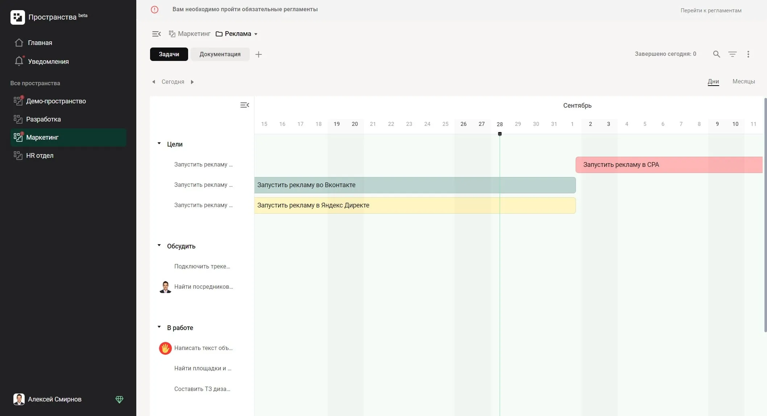Click the diamond premium icon

pos(119,399)
